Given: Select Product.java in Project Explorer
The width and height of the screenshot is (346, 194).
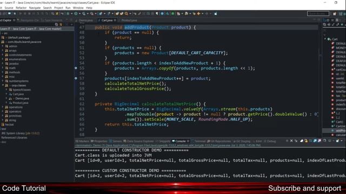Looking at the screenshot, I should [21, 103].
